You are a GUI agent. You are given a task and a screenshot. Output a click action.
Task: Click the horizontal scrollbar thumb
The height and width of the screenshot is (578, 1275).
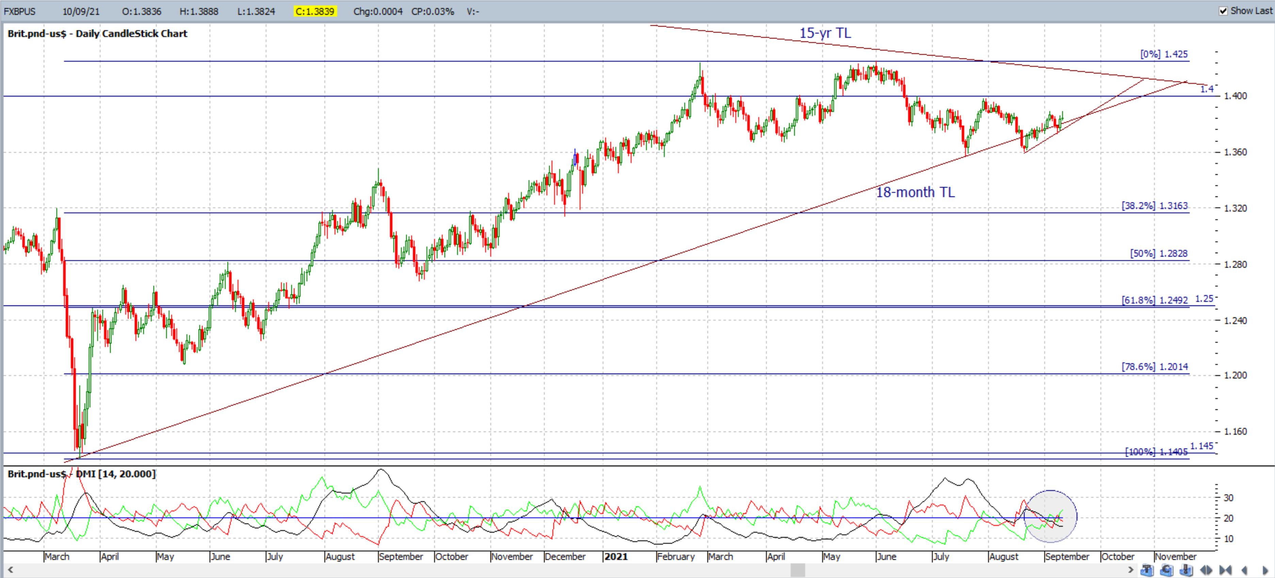click(x=797, y=570)
